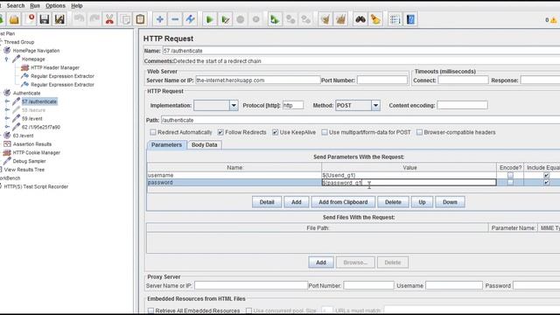Clear all results with double broom icon
The image size is (560, 315).
pos(340,19)
